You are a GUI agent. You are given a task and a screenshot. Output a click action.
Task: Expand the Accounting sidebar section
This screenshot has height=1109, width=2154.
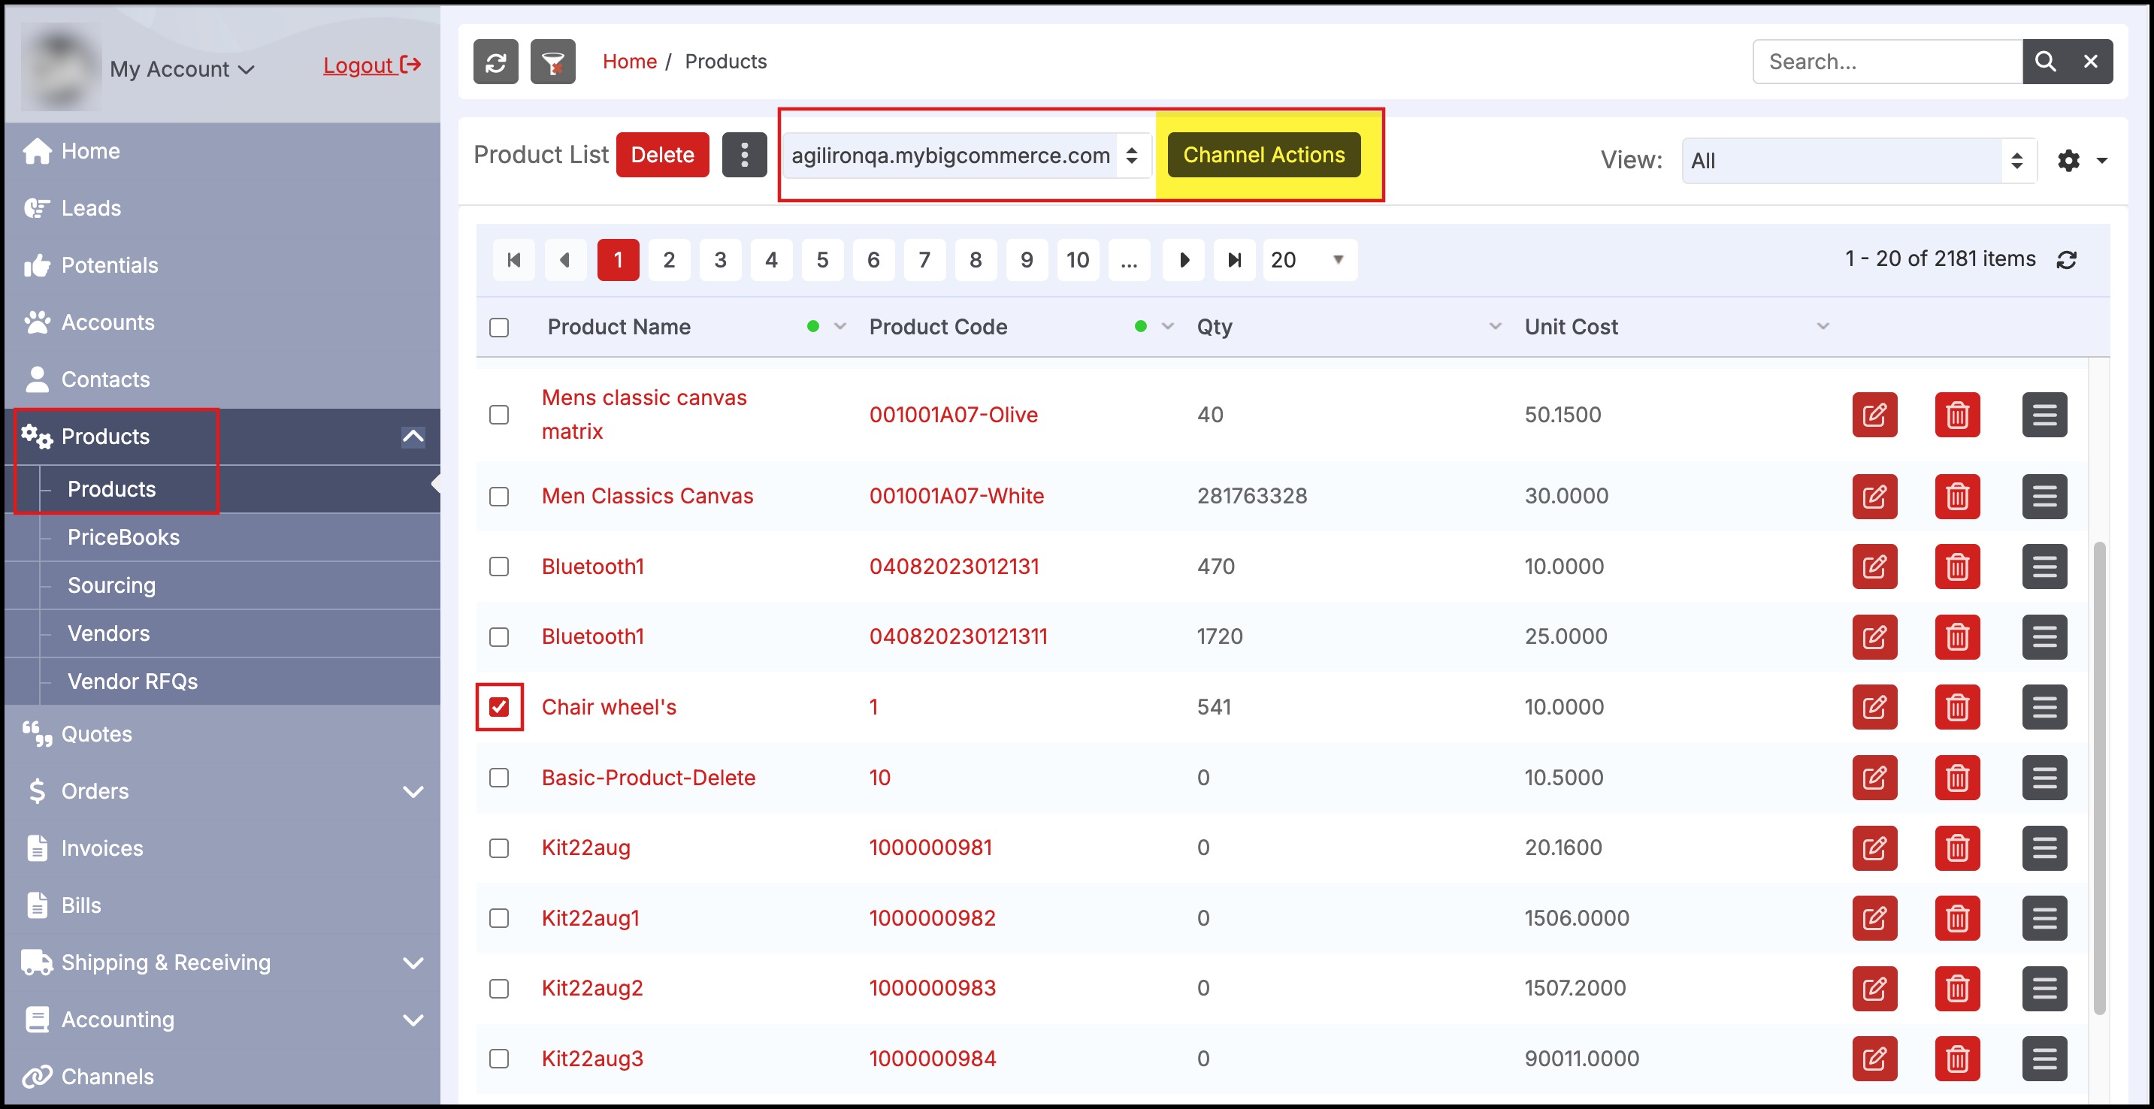tap(413, 1020)
